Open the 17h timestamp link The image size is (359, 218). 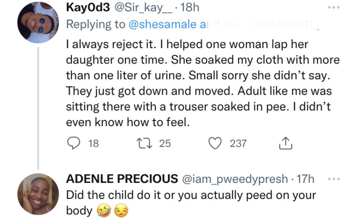point(307,179)
